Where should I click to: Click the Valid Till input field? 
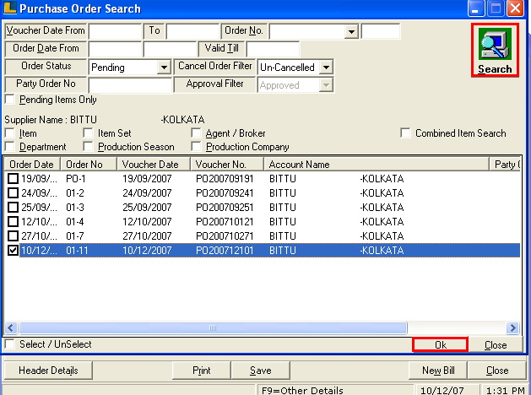273,49
